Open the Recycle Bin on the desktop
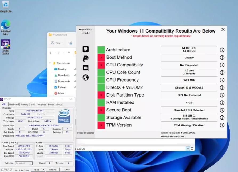 (x=6, y=5)
